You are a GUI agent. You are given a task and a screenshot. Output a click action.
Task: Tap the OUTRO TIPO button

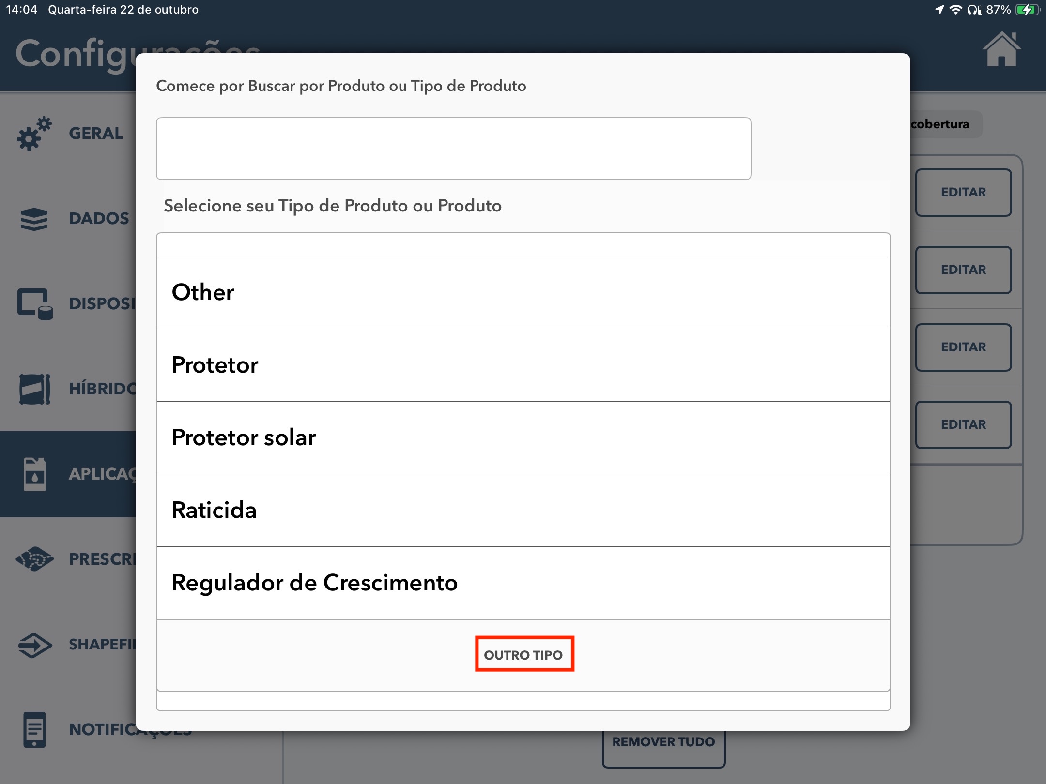[524, 654]
